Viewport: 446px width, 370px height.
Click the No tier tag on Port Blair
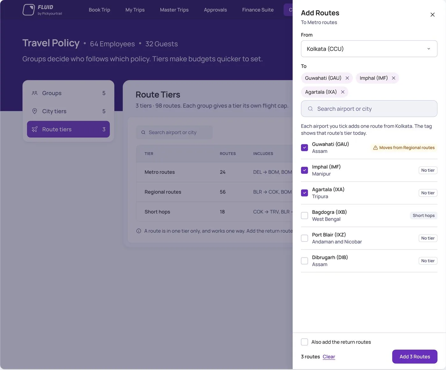coord(428,238)
